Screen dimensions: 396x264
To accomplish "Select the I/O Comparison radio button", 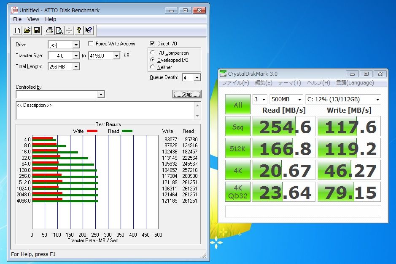I will [152, 53].
